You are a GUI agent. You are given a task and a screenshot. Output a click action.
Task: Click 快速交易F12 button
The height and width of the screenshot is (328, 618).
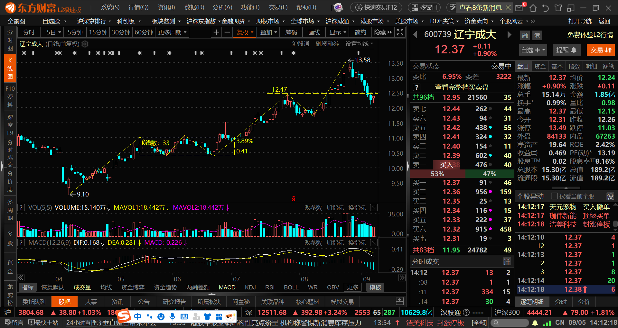[x=376, y=7]
